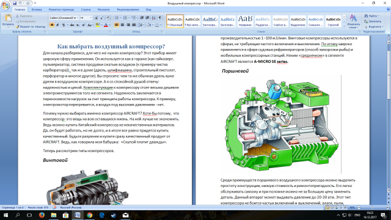Image resolution: width=391 pixels, height=220 pixels.
Task: Apply multilevel list
Action: [x=134, y=18]
